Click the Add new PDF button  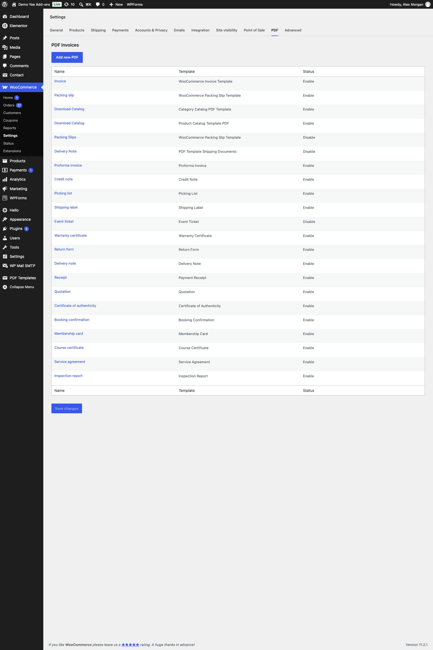tap(67, 57)
